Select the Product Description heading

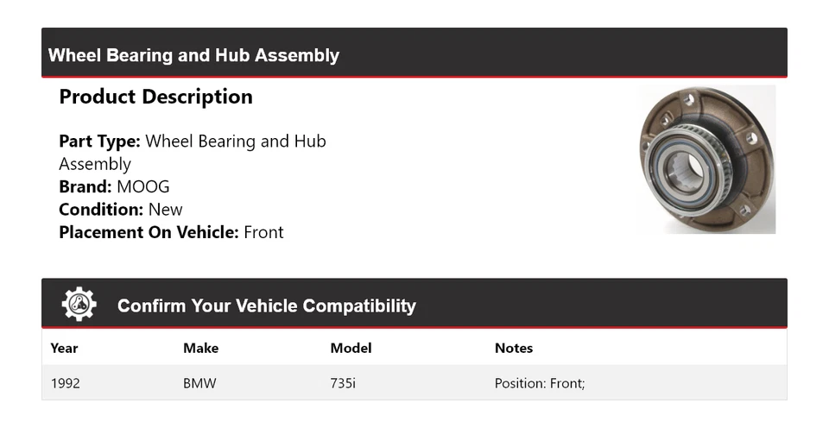[x=155, y=97]
